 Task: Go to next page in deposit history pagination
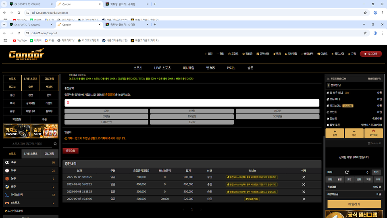click(x=200, y=210)
